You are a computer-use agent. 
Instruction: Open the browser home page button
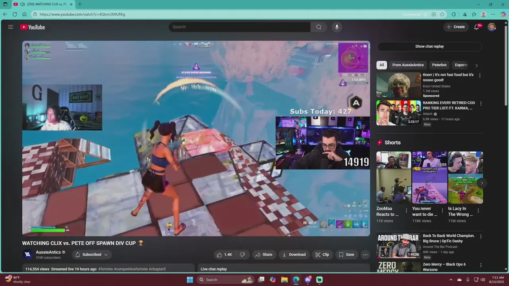tap(24, 14)
